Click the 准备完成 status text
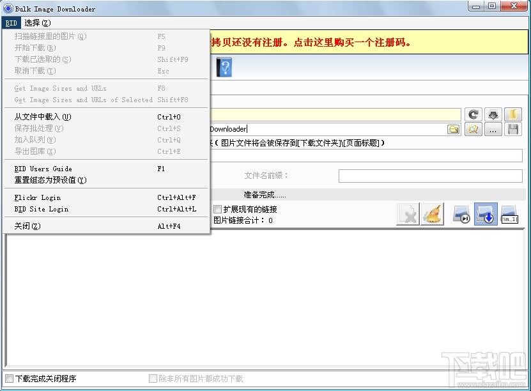 tap(265, 195)
